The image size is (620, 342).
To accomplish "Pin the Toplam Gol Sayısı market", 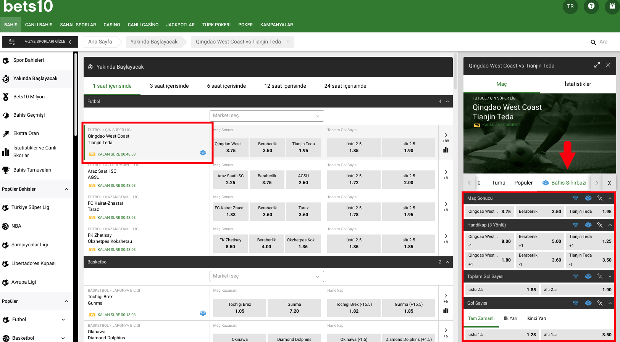I will pyautogui.click(x=600, y=276).
